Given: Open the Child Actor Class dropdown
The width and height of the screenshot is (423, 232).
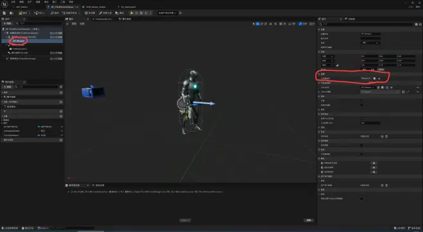Looking at the screenshot, I should click(x=368, y=88).
